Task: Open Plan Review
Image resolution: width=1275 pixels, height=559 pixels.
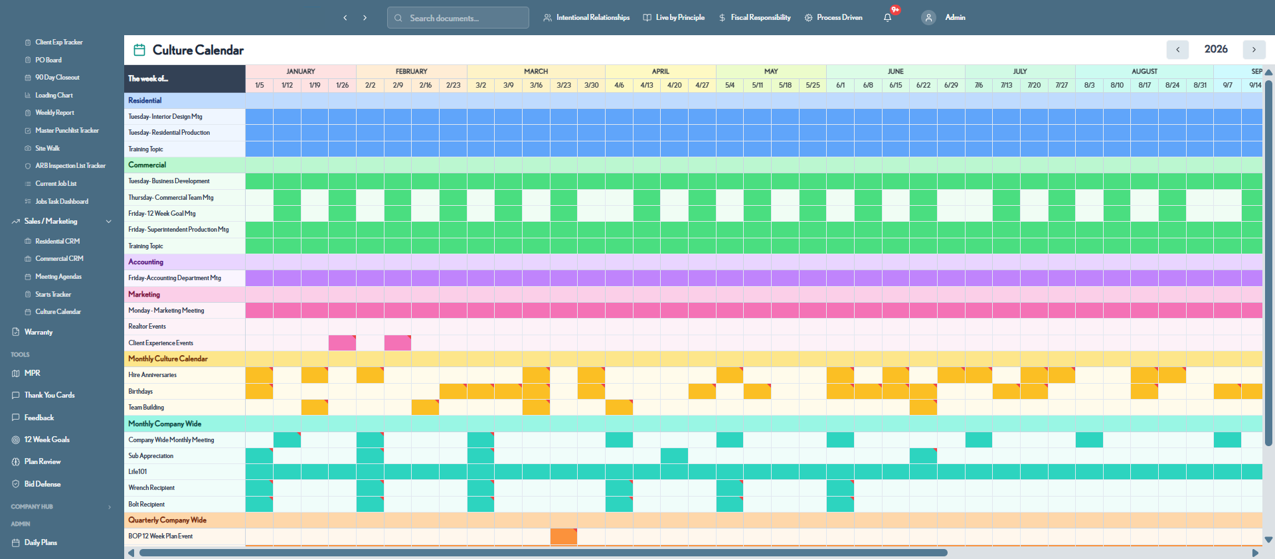Action: tap(42, 461)
